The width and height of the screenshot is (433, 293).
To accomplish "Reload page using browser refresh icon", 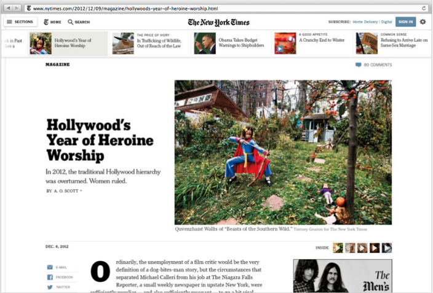I will [x=424, y=8].
